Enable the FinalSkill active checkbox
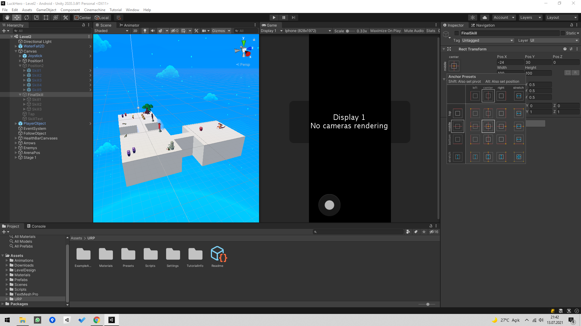This screenshot has width=581, height=326. 457,33
